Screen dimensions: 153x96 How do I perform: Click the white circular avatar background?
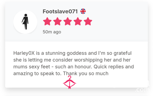coord(25,22)
